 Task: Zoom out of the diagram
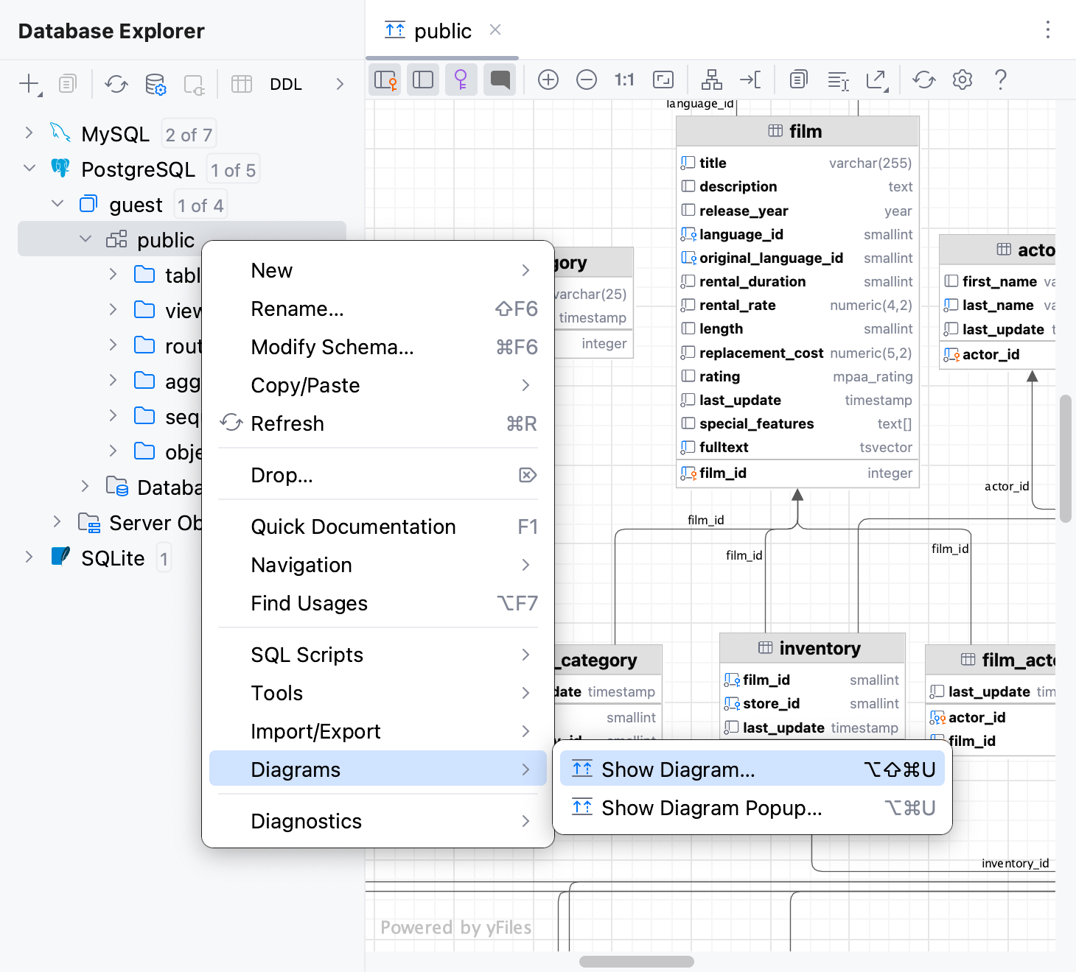[587, 80]
